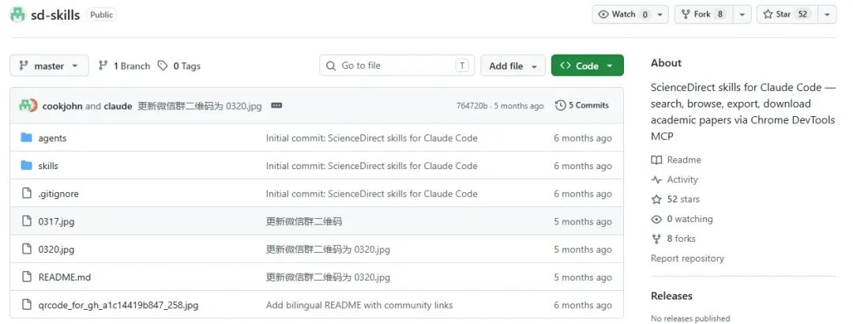The width and height of the screenshot is (853, 324).
Task: Open the 0 watching link
Action: [x=690, y=219]
